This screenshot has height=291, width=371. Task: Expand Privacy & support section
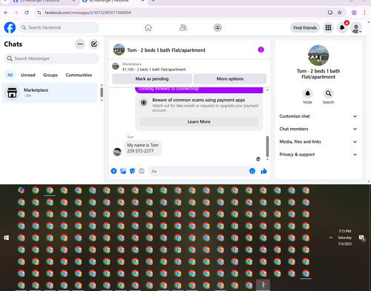tap(318, 155)
